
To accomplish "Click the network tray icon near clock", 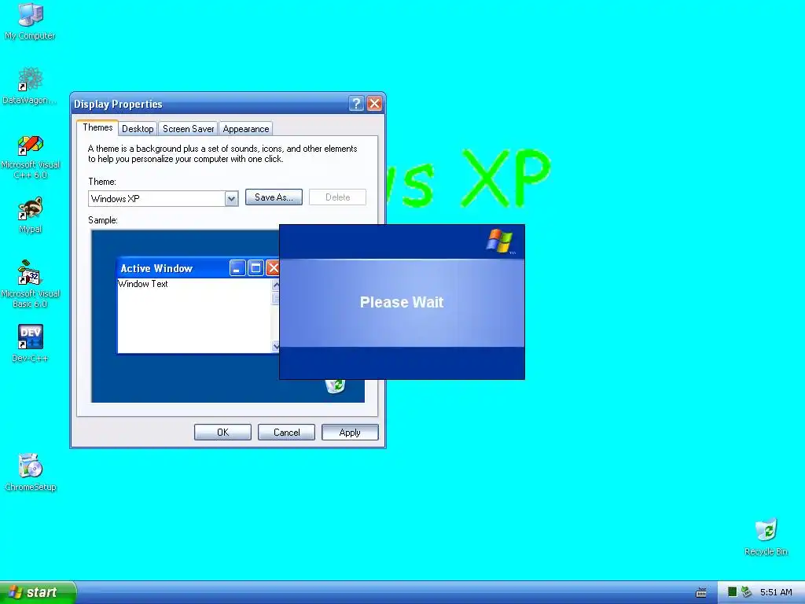I will pos(747,592).
